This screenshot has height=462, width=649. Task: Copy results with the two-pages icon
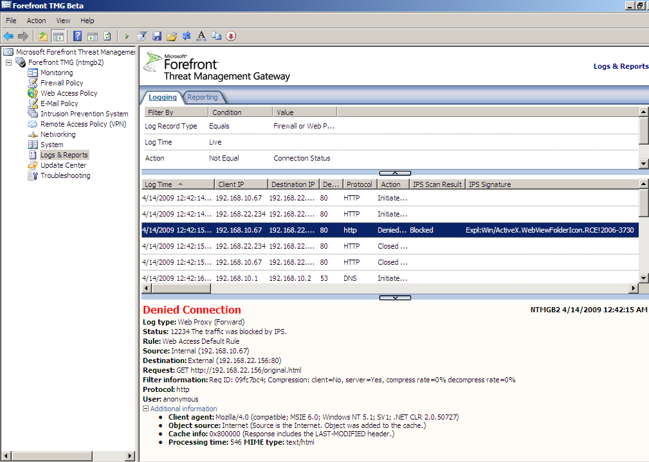tap(217, 37)
